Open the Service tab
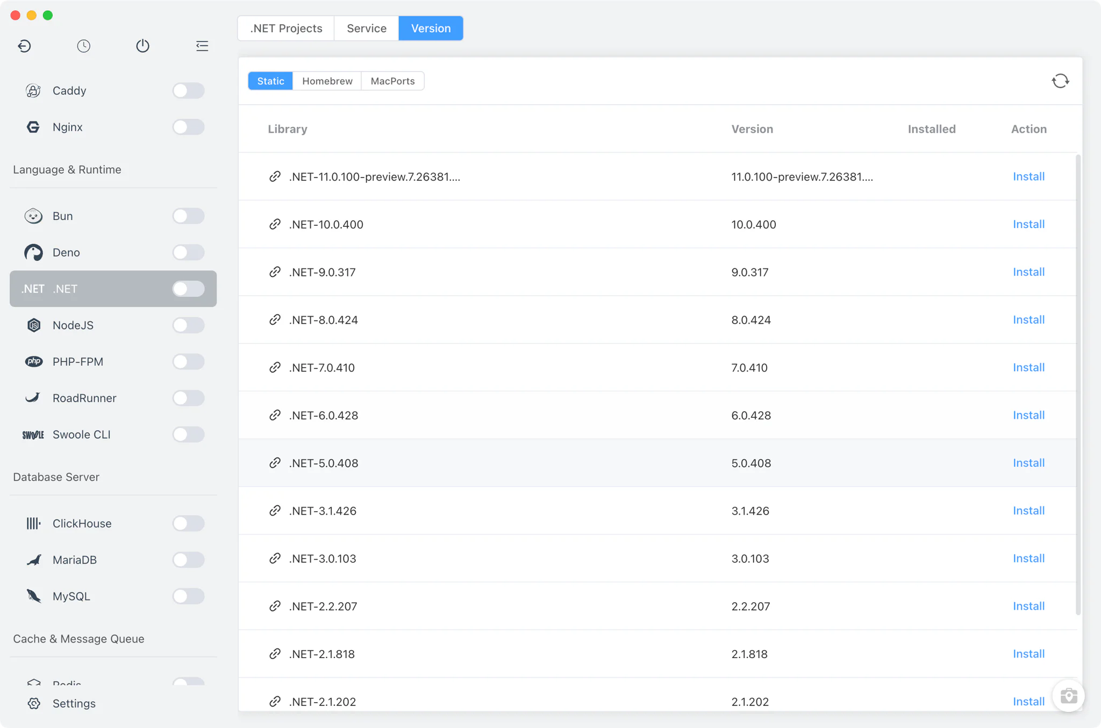Screen dimensions: 1101x728 (367, 28)
